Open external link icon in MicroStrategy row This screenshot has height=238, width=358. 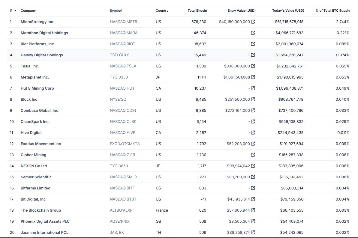(253, 22)
